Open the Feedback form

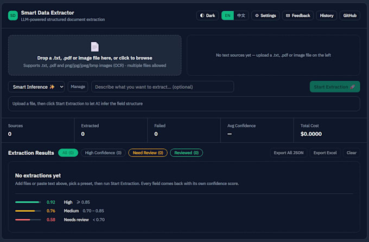(x=298, y=16)
